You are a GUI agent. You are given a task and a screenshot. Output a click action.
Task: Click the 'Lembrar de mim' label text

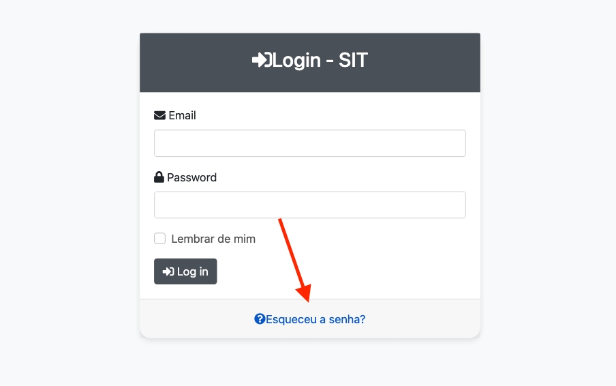point(213,239)
